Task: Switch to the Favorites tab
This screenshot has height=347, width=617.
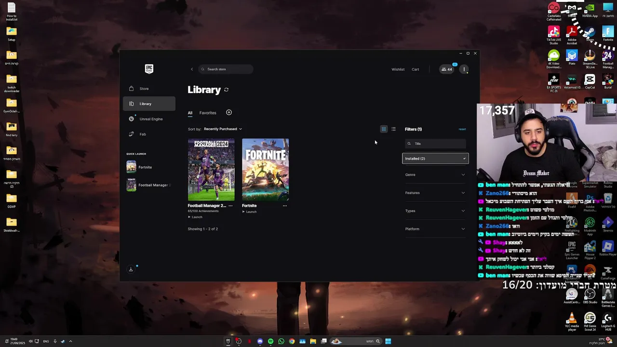Action: click(x=208, y=113)
